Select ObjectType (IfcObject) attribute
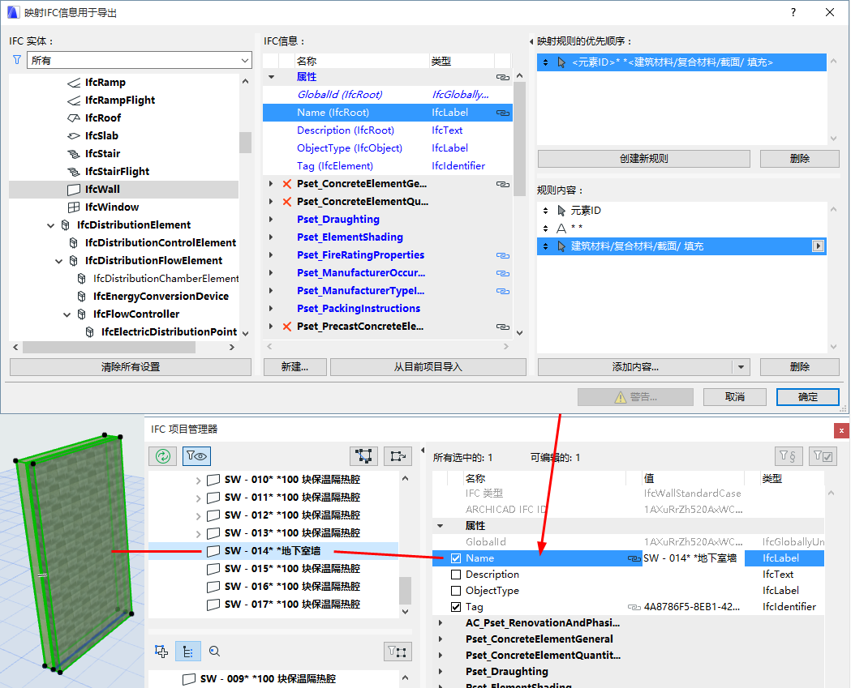 [x=350, y=148]
